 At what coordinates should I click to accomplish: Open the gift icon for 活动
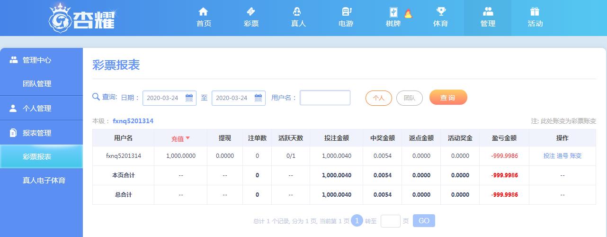[x=535, y=12]
